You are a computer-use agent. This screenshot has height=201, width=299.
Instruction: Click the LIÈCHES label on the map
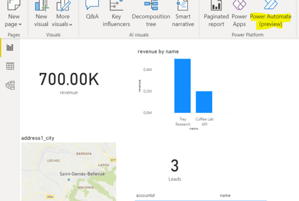53,161
